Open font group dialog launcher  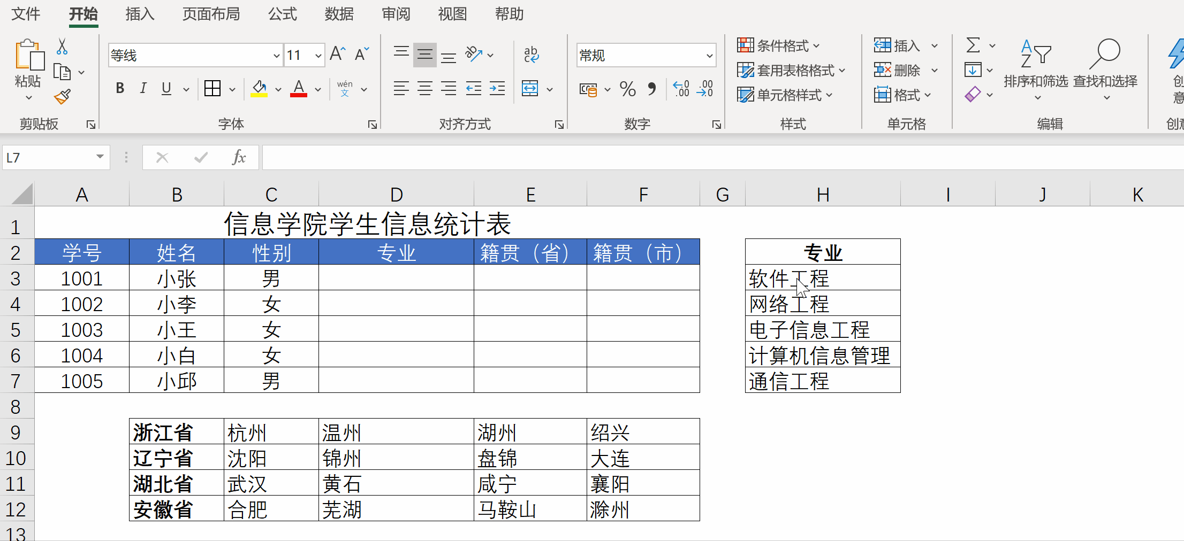373,125
